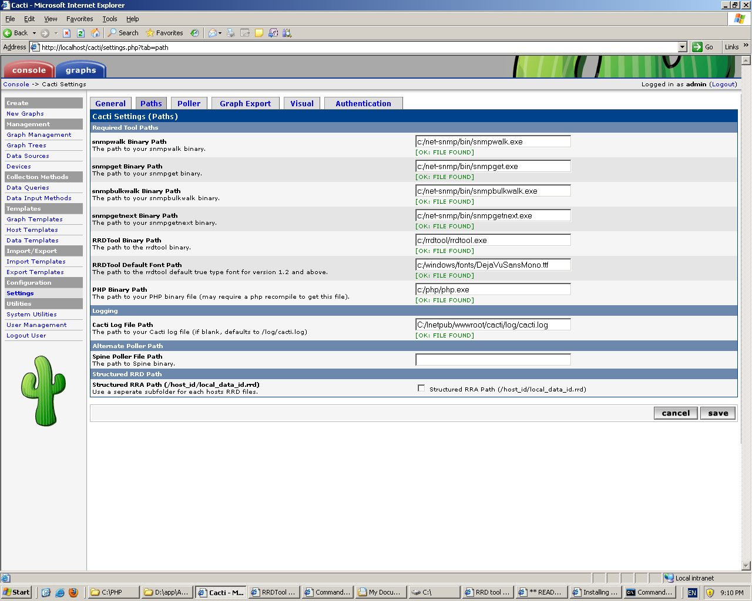This screenshot has width=752, height=601.
Task: Click the green Go arrow icon
Action: tap(697, 47)
